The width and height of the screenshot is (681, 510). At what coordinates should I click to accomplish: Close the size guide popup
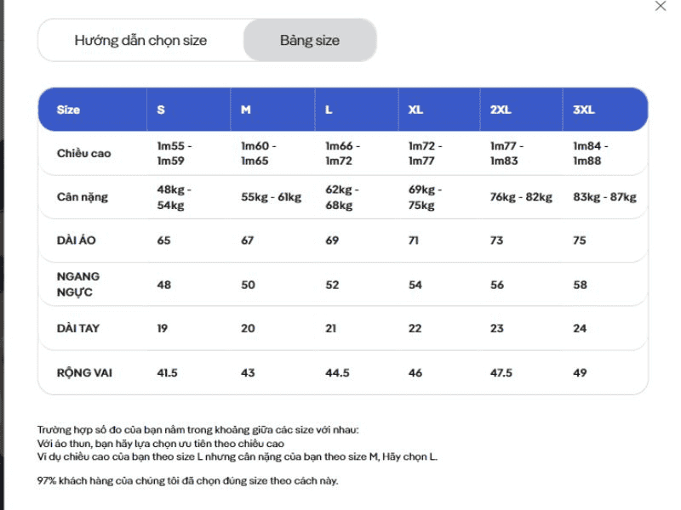pos(661,6)
